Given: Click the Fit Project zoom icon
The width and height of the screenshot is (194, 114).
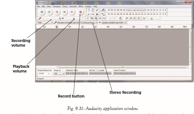Looking at the screenshot, I should pos(139,18).
